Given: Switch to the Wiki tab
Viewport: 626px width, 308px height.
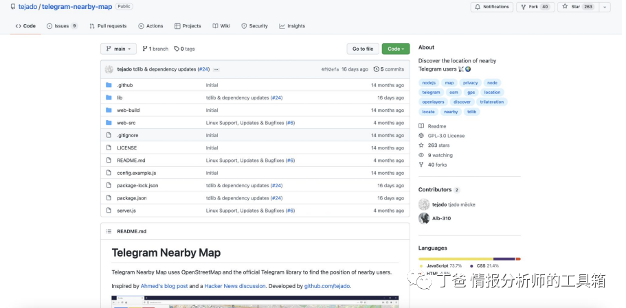Looking at the screenshot, I should pos(221,26).
